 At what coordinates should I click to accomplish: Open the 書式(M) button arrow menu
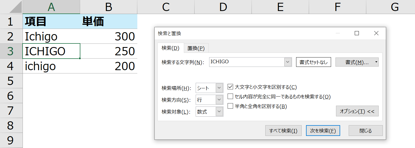tap(376, 62)
